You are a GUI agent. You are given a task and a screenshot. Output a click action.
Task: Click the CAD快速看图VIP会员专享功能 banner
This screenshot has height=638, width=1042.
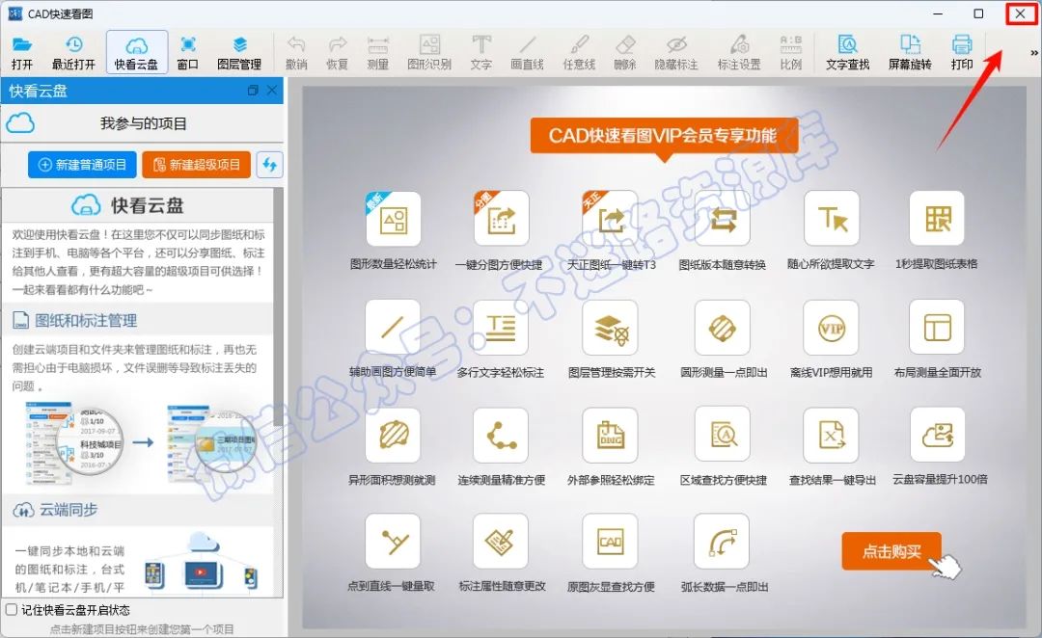point(663,136)
